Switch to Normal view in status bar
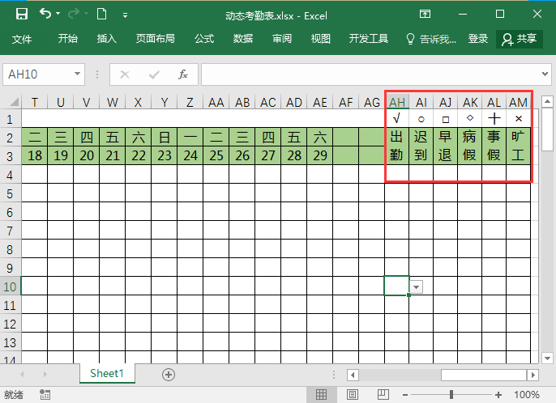This screenshot has width=556, height=403. (x=321, y=395)
